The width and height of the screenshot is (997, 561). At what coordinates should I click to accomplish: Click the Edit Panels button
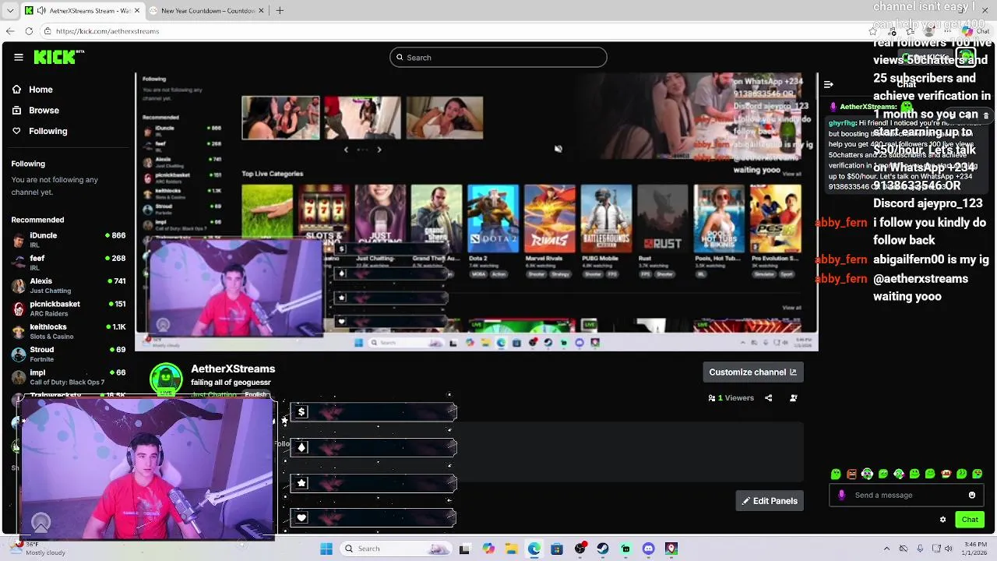tap(770, 501)
